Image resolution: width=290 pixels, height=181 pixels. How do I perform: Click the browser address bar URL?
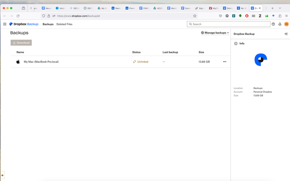[x=109, y=16]
